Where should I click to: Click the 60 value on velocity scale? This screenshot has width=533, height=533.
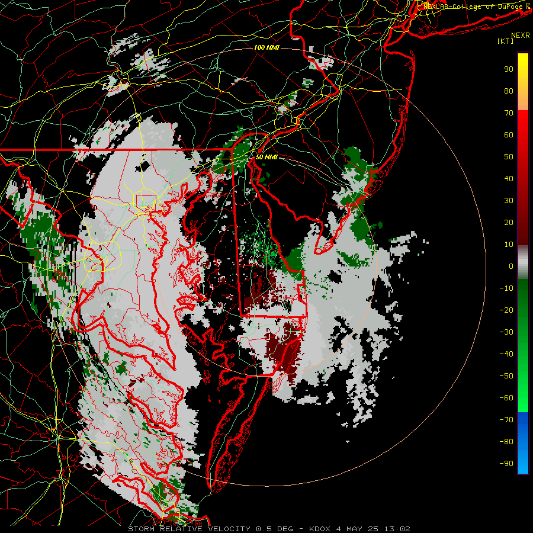[509, 135]
